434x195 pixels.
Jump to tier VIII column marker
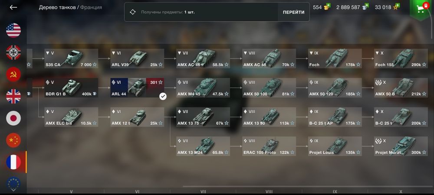[x=269, y=192]
